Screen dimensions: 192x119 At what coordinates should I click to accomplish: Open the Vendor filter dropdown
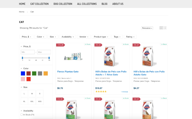[84, 37]
